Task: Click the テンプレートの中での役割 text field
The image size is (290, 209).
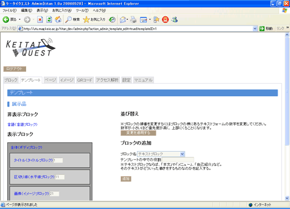Action: [x=178, y=160]
